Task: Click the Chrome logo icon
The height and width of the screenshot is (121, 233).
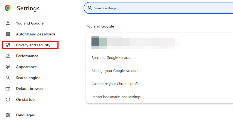Action: point(8,8)
